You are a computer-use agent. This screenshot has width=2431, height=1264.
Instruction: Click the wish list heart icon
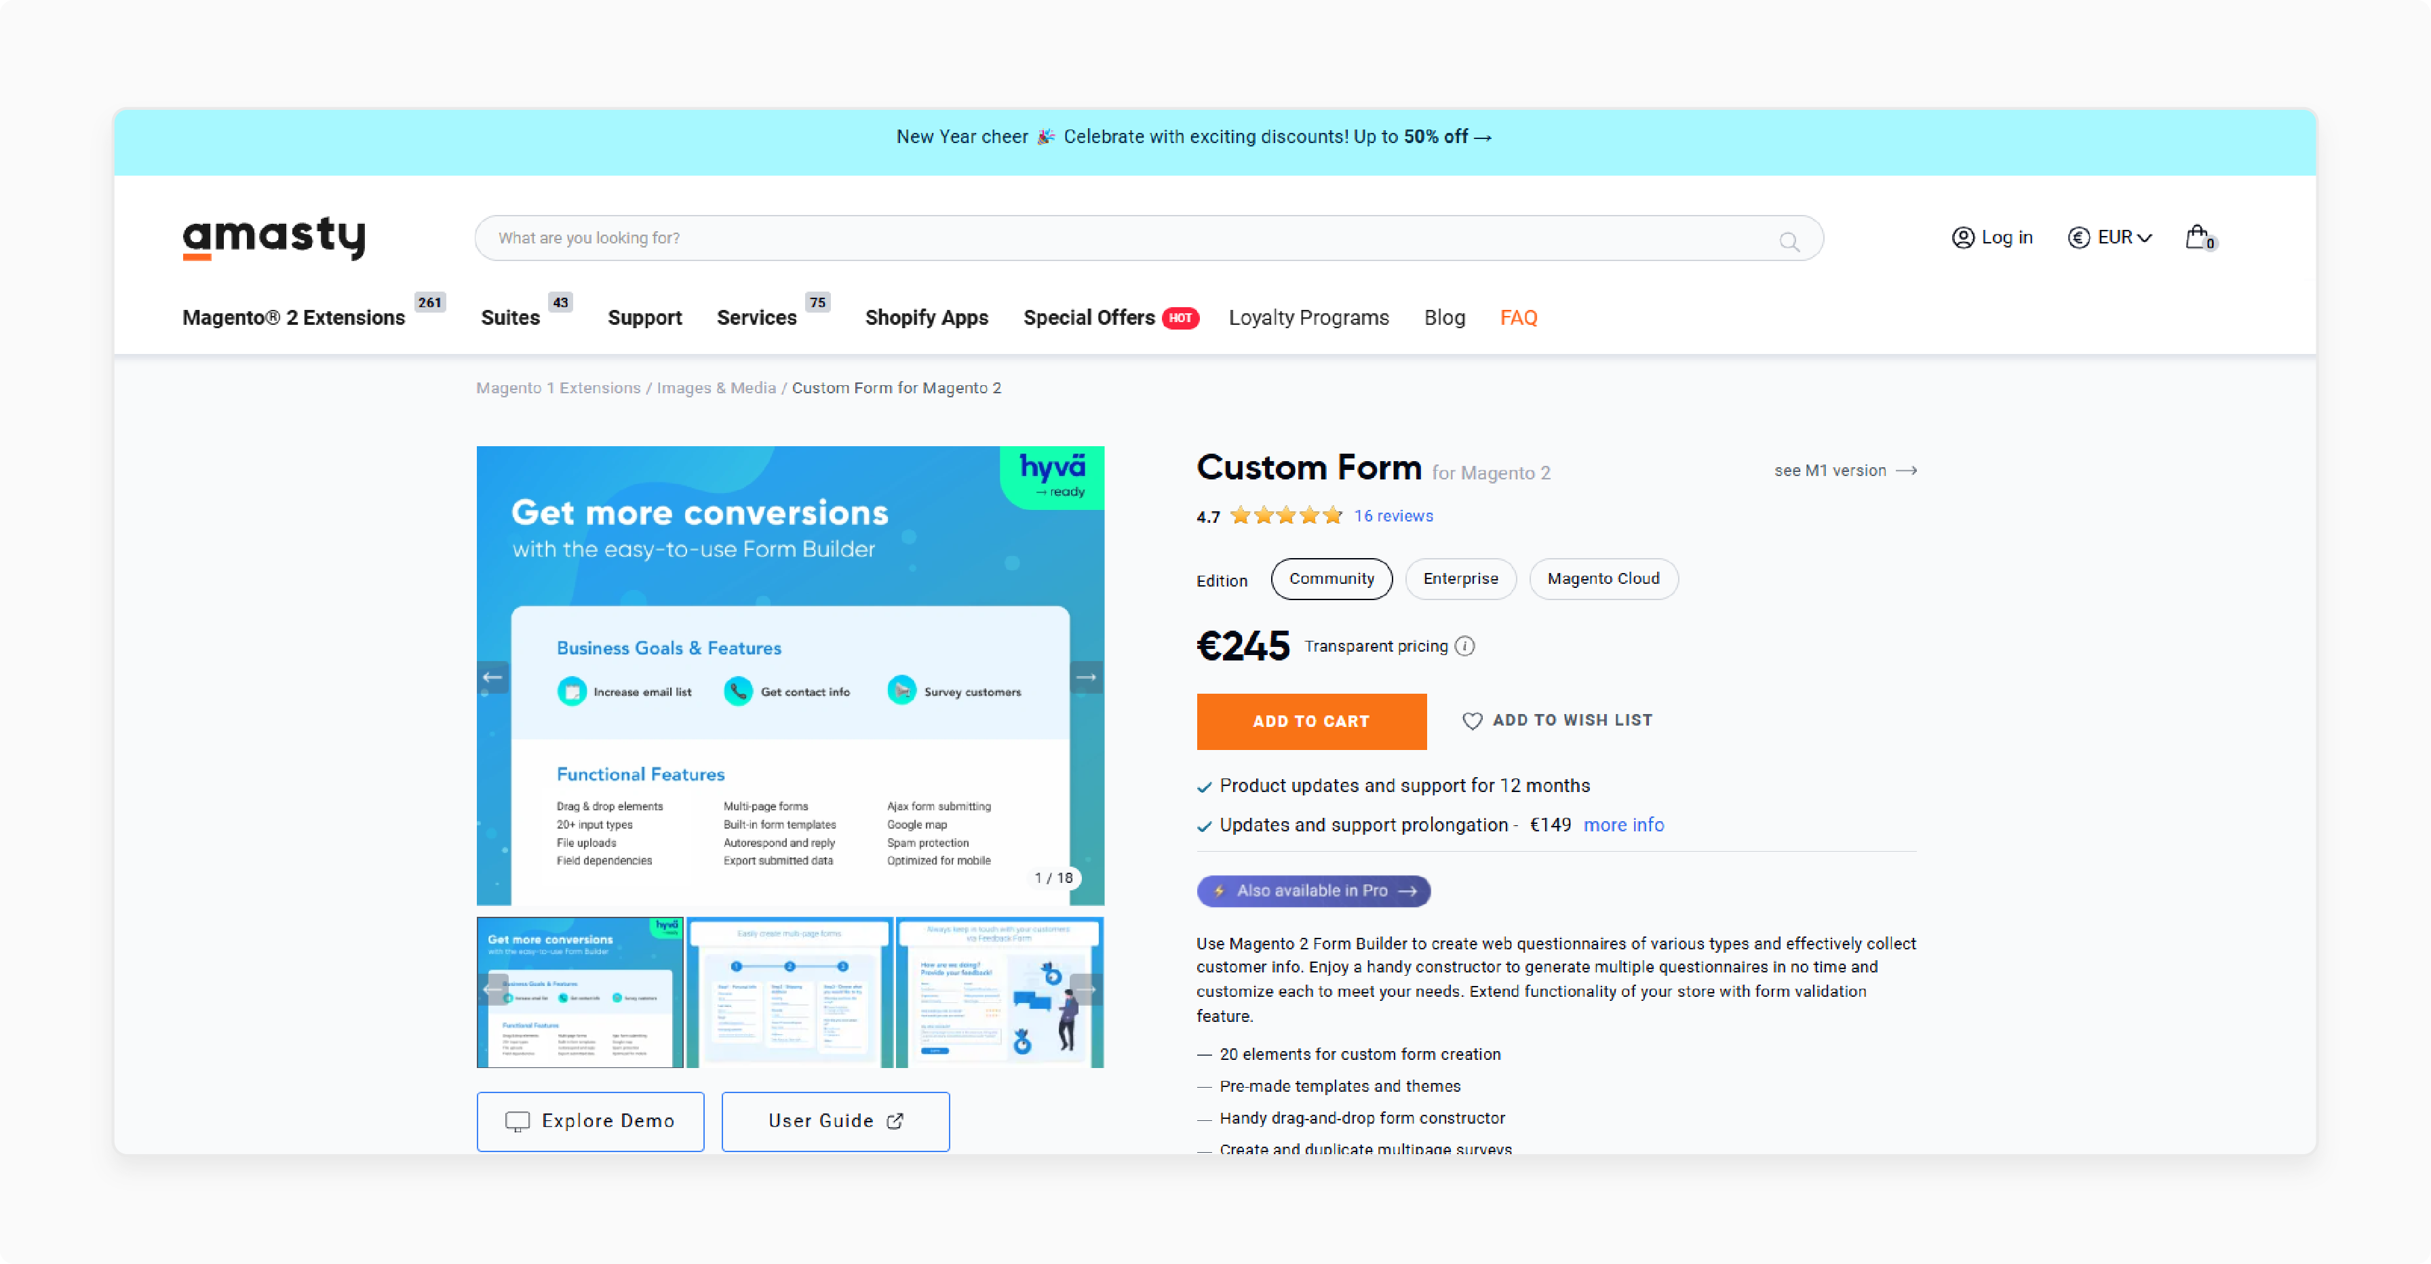pos(1472,721)
